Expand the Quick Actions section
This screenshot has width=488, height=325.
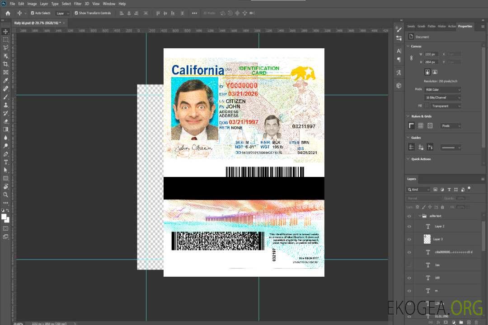(408, 159)
